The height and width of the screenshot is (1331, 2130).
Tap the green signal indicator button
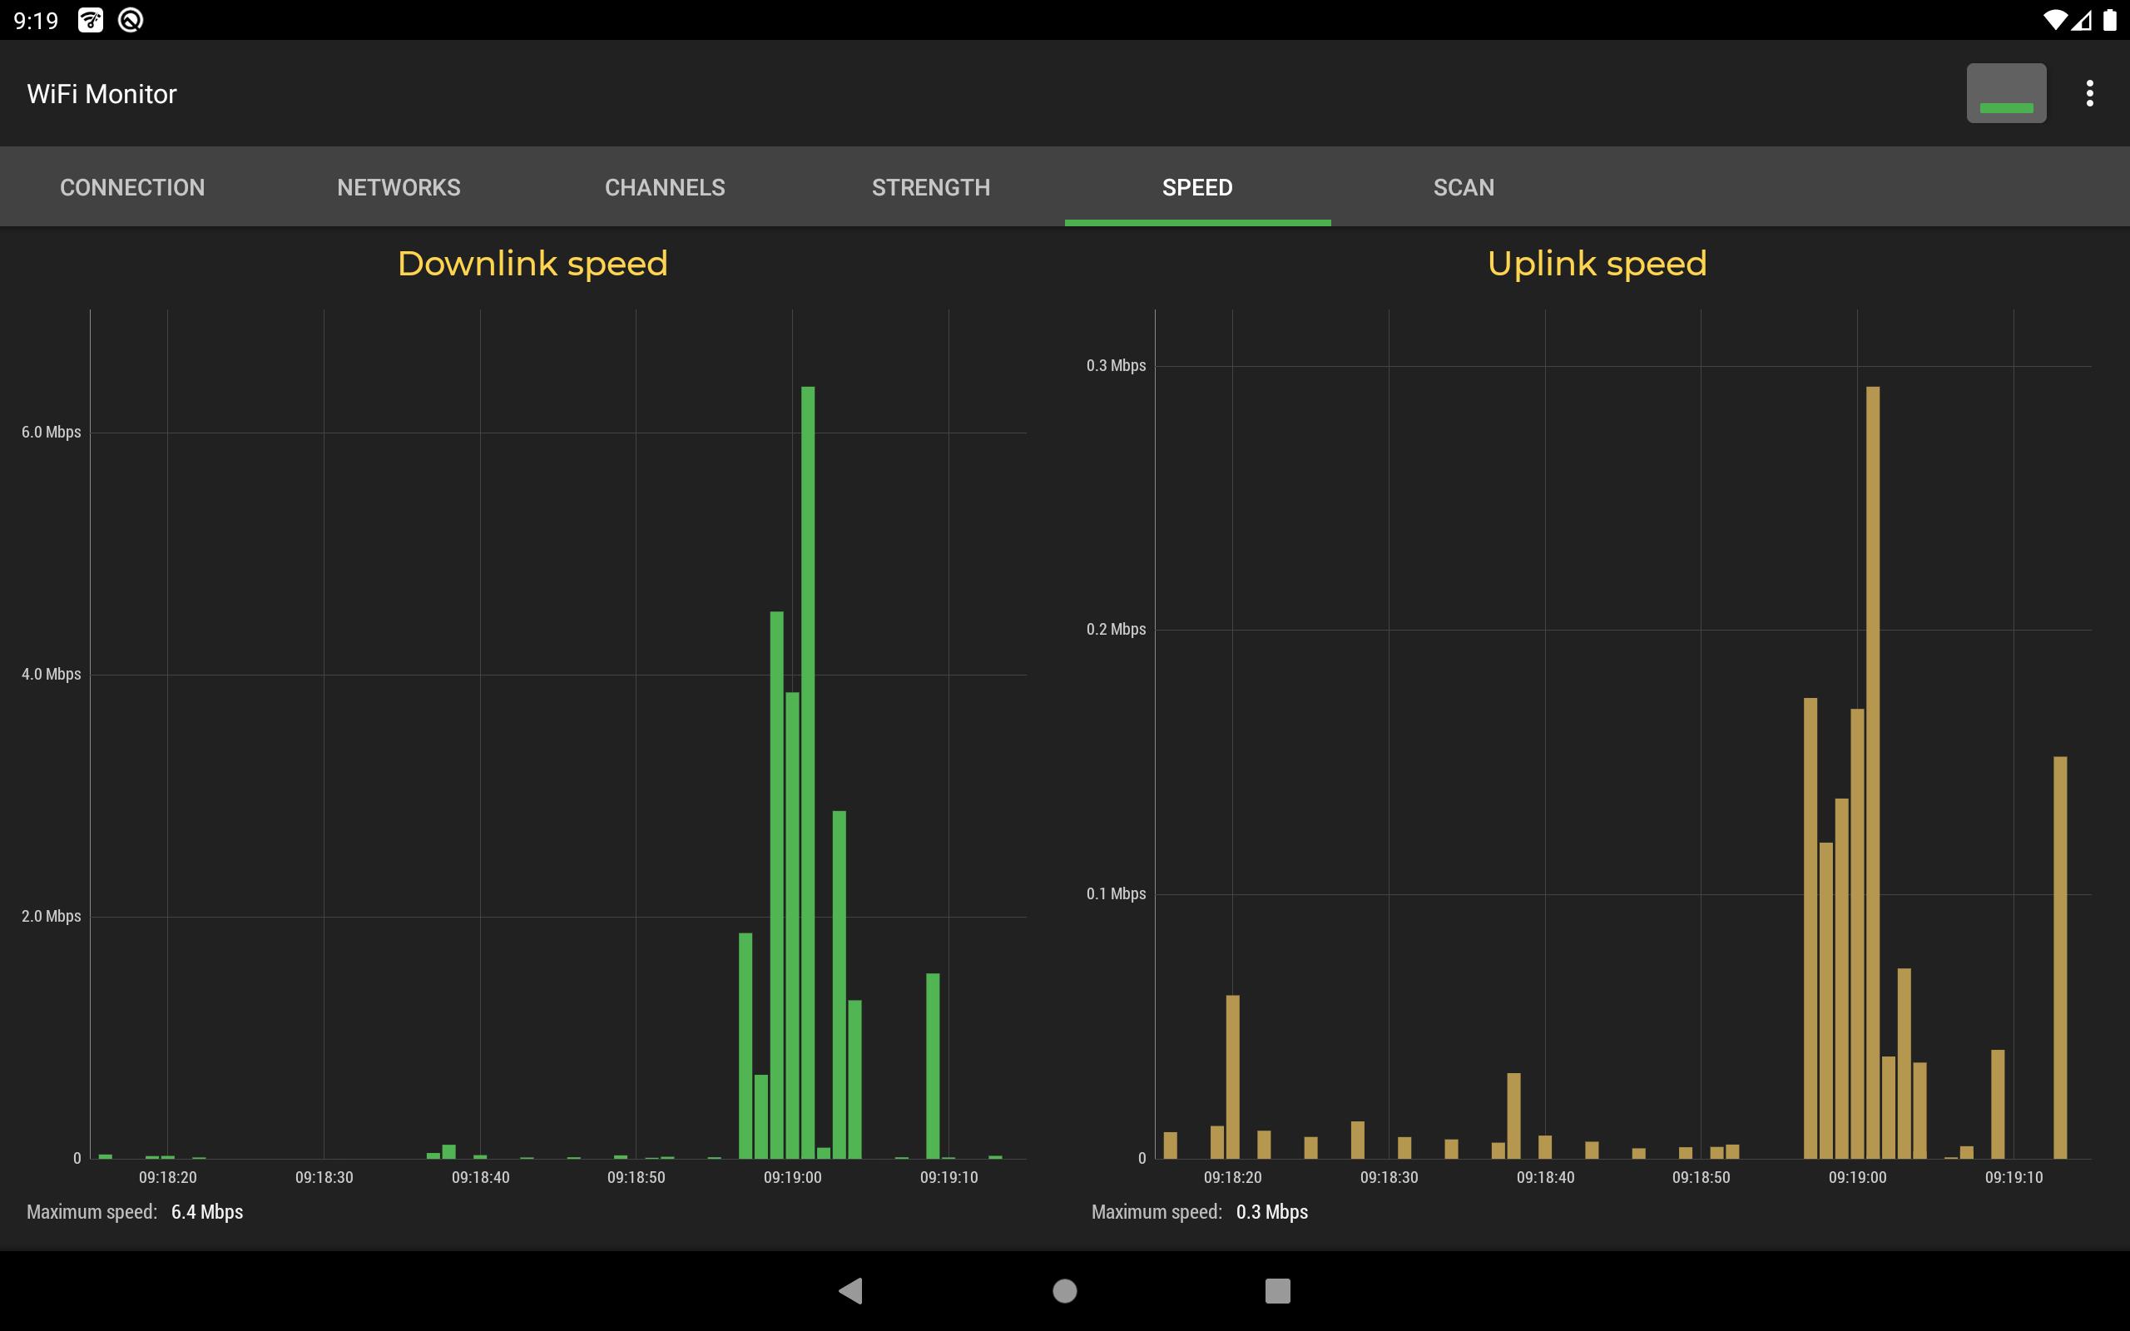coord(2006,93)
